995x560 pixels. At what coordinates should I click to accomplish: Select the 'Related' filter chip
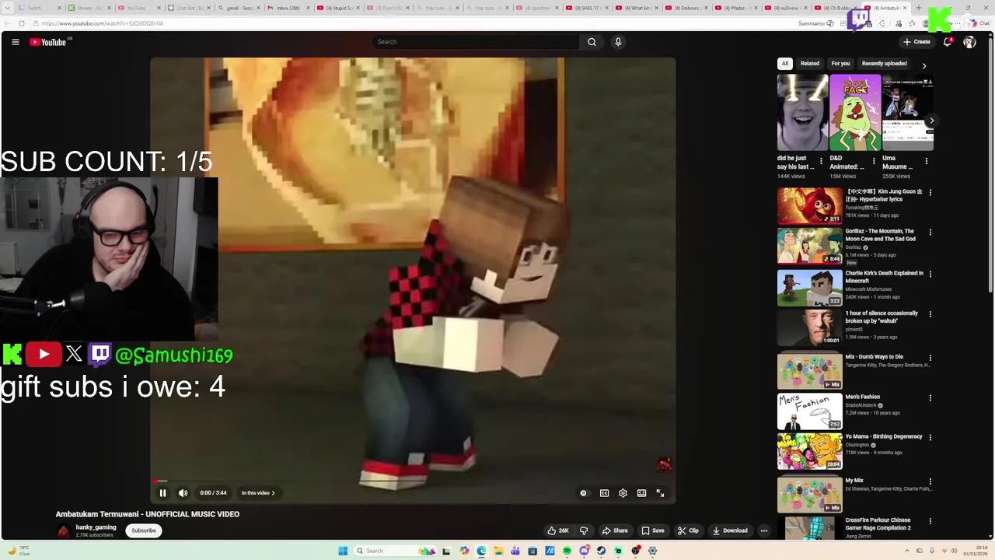pos(810,64)
